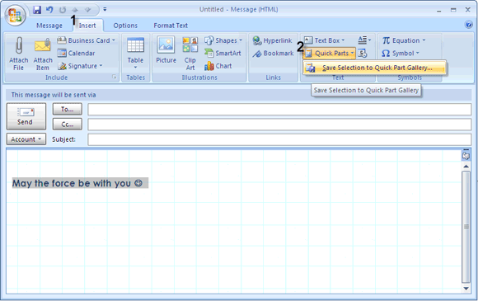Click the Cc... button
Viewport: 478px width, 301px height.
(x=68, y=125)
